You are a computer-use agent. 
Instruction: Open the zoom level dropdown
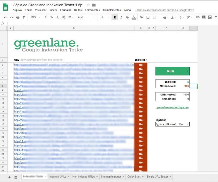click(35, 17)
